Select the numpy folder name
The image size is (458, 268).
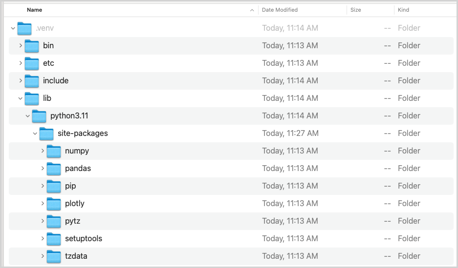pyautogui.click(x=77, y=151)
